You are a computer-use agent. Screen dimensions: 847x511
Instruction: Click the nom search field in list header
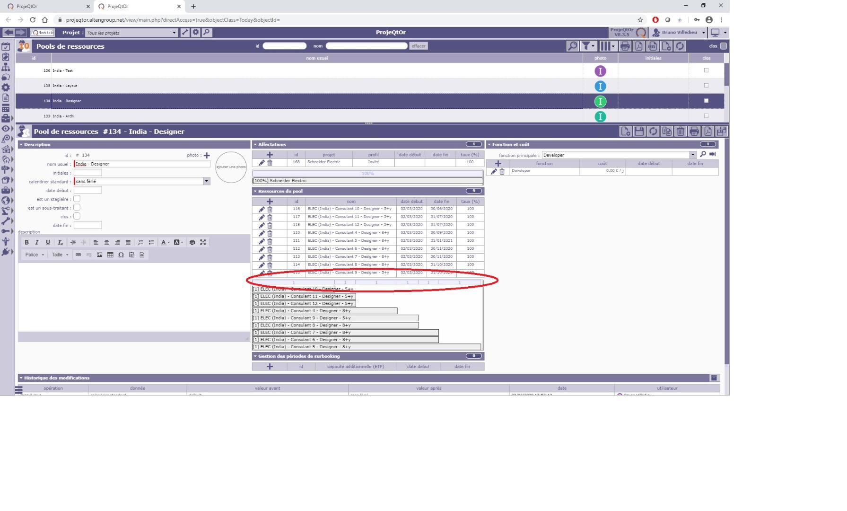coord(367,46)
